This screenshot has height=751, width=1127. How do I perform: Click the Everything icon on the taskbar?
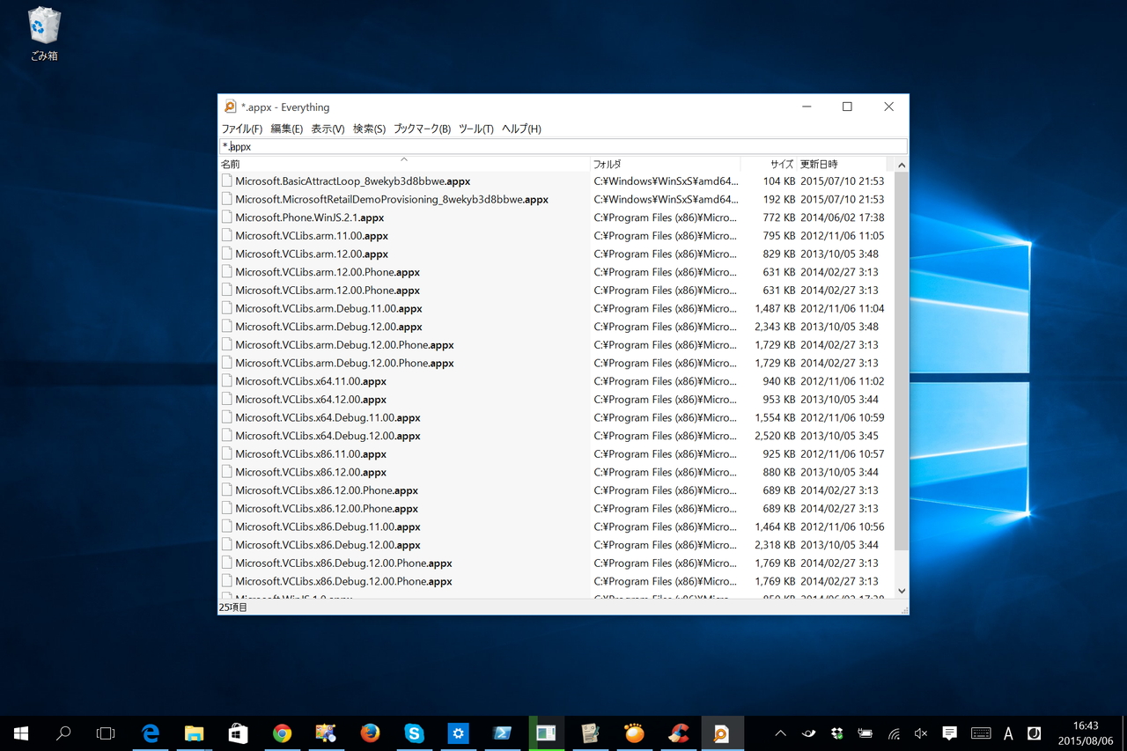point(722,733)
